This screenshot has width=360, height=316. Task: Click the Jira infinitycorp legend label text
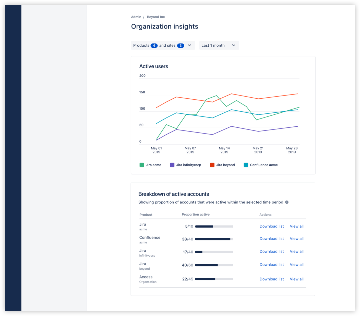coord(189,165)
